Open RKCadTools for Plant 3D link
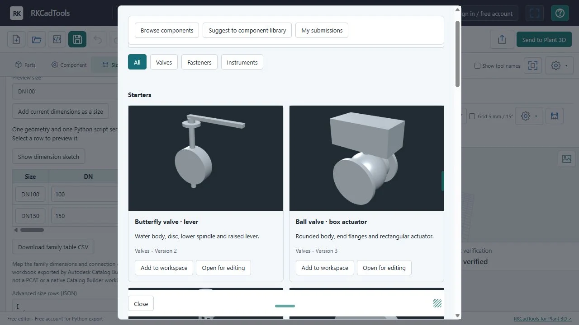579x325 pixels. click(x=543, y=319)
